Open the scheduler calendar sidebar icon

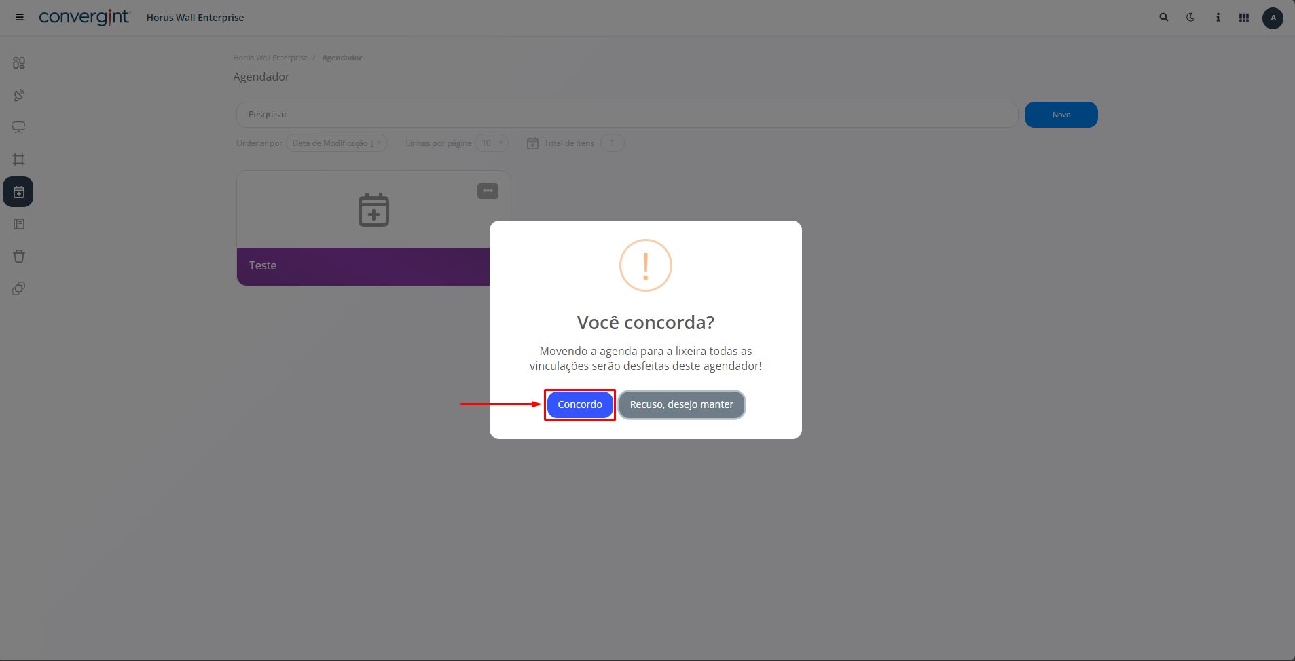[x=18, y=192]
